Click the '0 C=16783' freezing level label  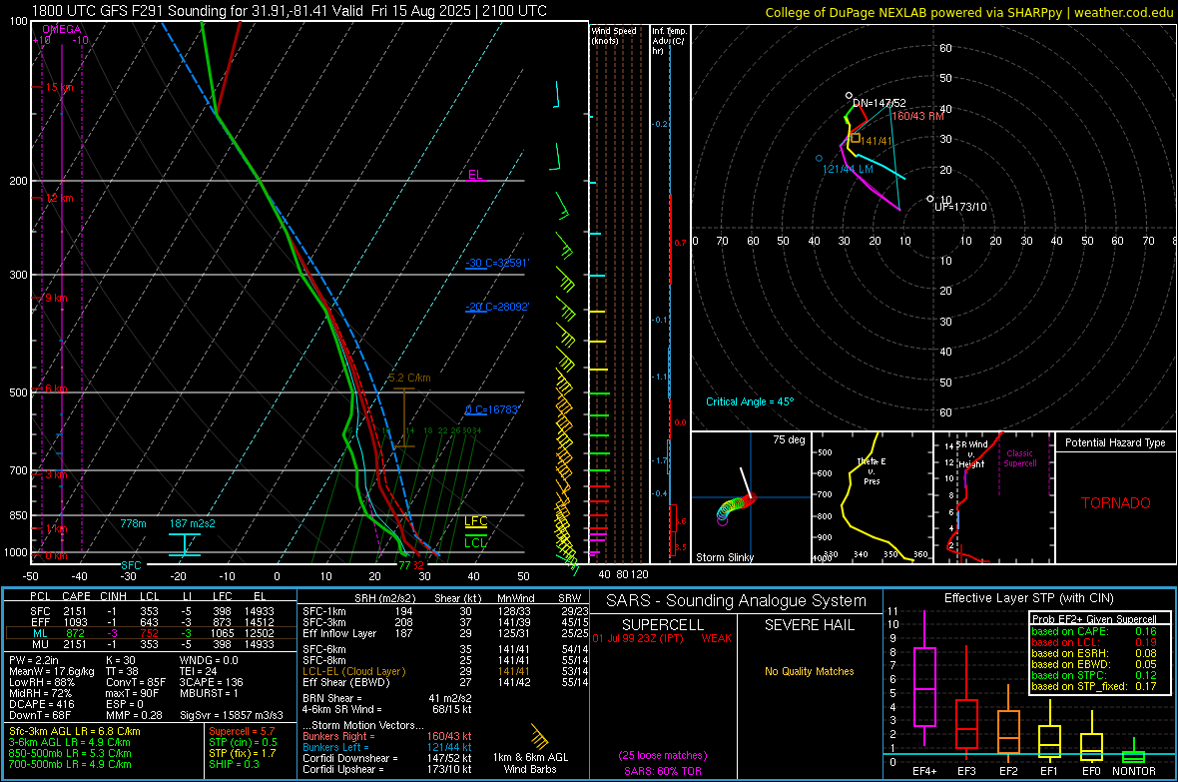tap(492, 409)
